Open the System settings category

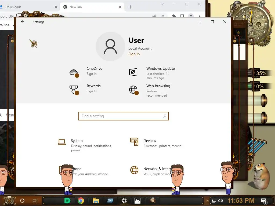[x=86, y=145]
